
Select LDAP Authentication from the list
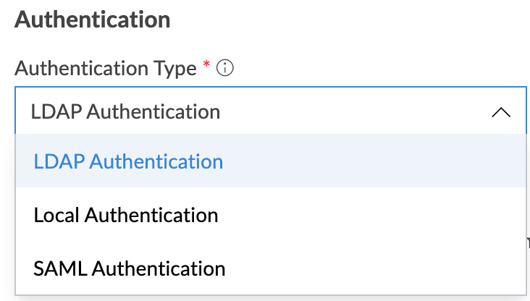[128, 161]
